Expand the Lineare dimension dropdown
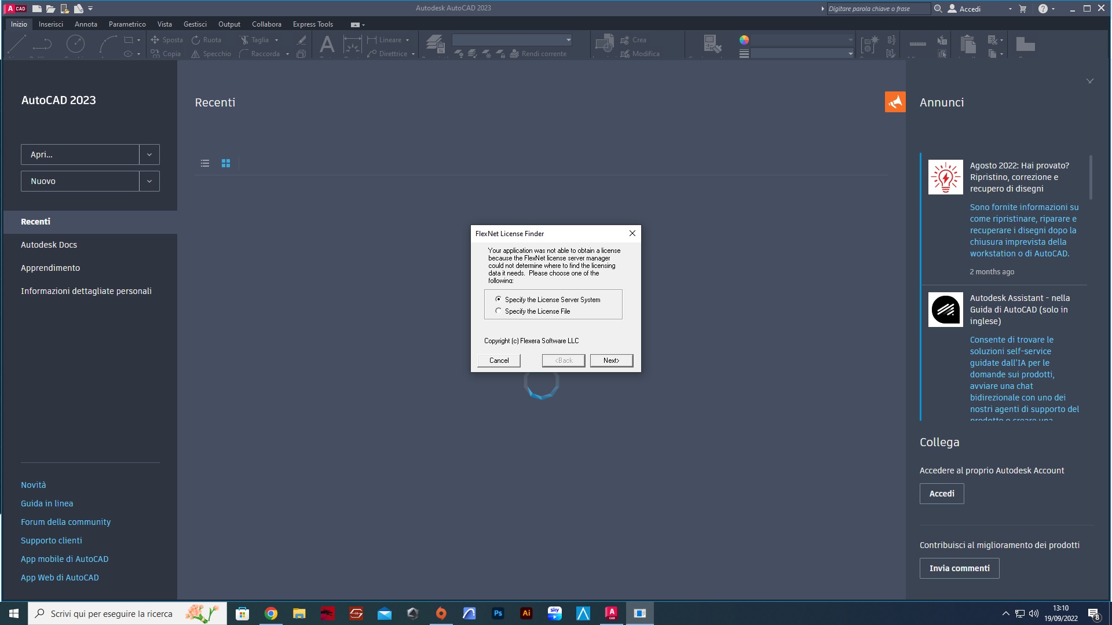The height and width of the screenshot is (625, 1112). [x=408, y=40]
